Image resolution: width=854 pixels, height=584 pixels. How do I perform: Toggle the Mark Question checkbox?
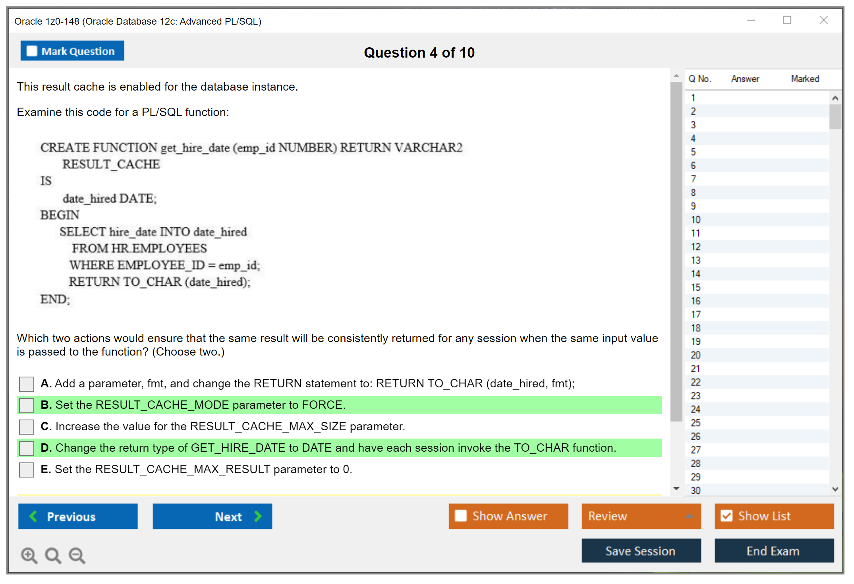[32, 51]
